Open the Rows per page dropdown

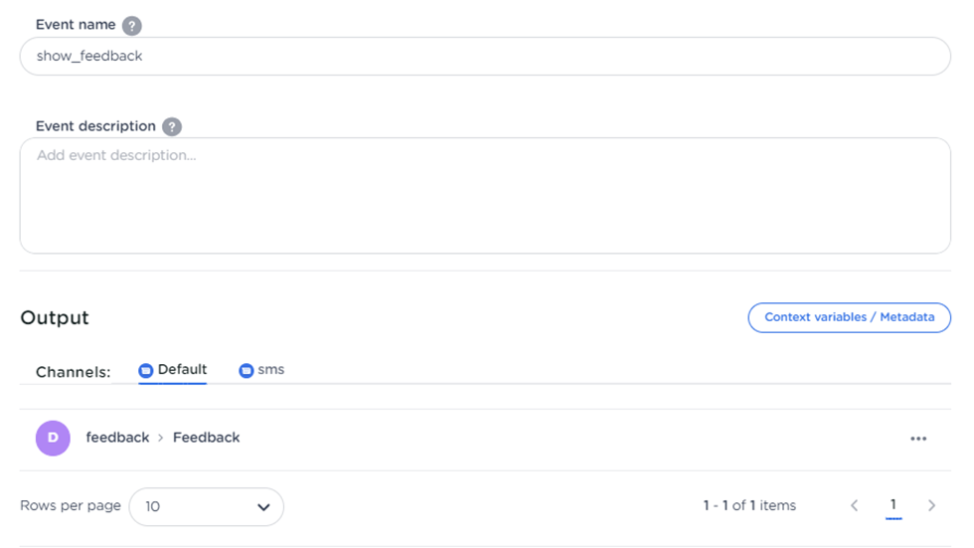point(207,507)
